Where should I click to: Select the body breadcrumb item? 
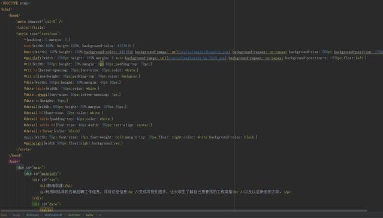16,215
